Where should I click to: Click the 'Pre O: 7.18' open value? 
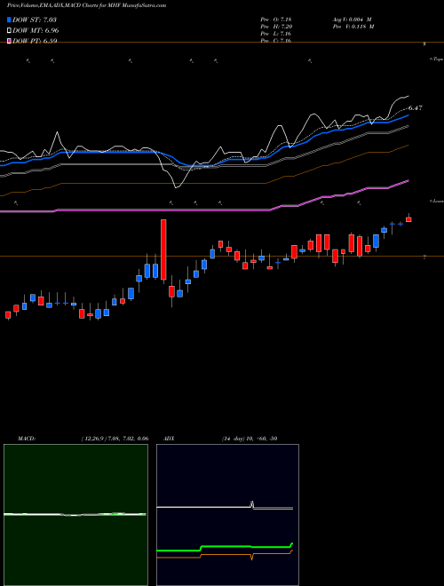coord(276,20)
